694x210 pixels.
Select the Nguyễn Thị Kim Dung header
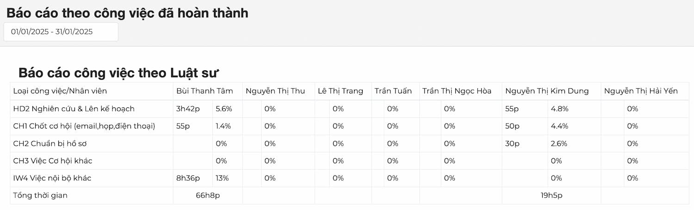pos(547,91)
